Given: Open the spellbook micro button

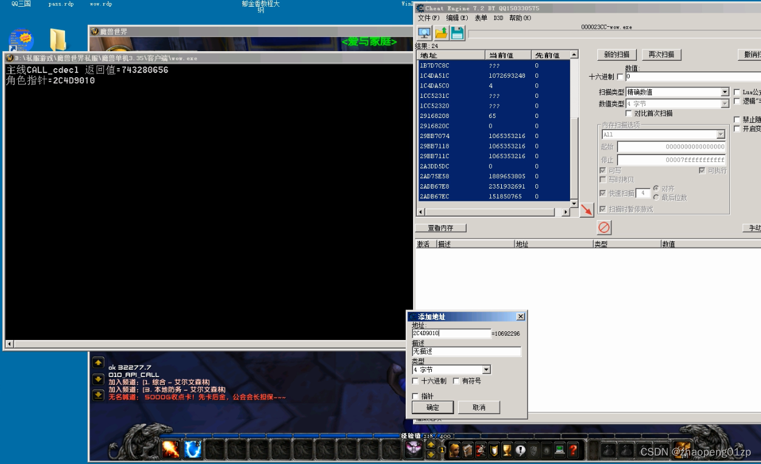Looking at the screenshot, I should click(x=468, y=451).
